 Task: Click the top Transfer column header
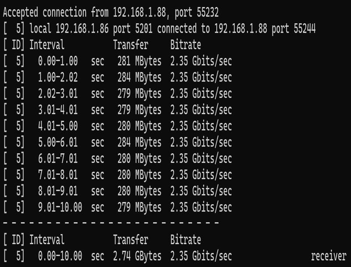tap(130, 45)
